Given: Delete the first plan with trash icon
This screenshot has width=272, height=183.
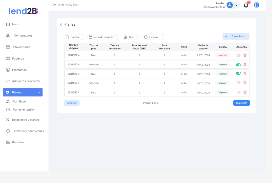Looking at the screenshot, I should click(x=245, y=55).
